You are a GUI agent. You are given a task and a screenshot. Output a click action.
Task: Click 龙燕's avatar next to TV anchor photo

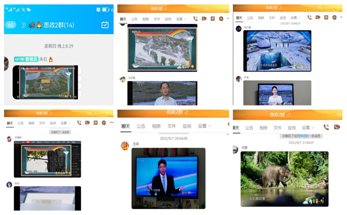pyautogui.click(x=125, y=145)
